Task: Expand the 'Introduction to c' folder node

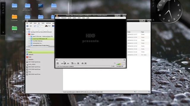Action: pyautogui.click(x=29, y=43)
